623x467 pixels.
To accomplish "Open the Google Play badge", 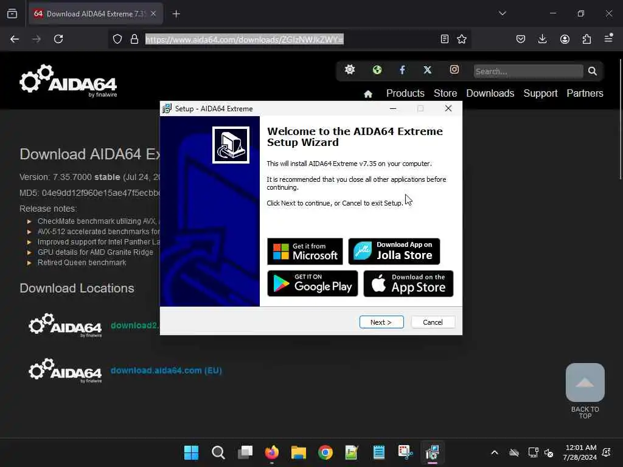I will 312,283.
